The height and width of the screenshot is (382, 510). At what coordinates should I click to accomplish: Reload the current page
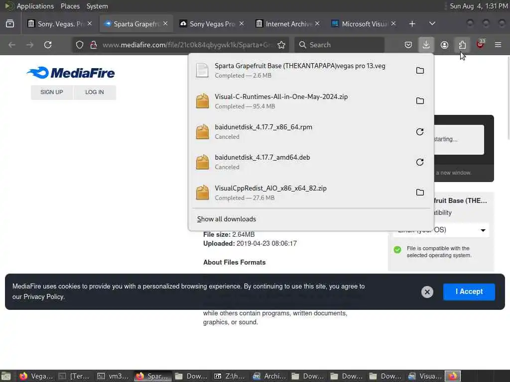pos(48,45)
